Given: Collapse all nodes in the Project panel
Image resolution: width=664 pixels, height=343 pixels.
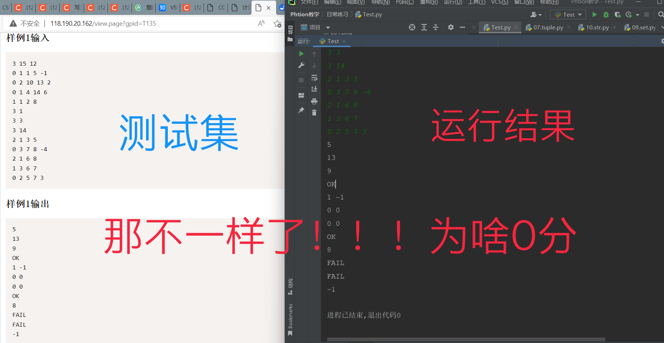Looking at the screenshot, I should coord(436,27).
